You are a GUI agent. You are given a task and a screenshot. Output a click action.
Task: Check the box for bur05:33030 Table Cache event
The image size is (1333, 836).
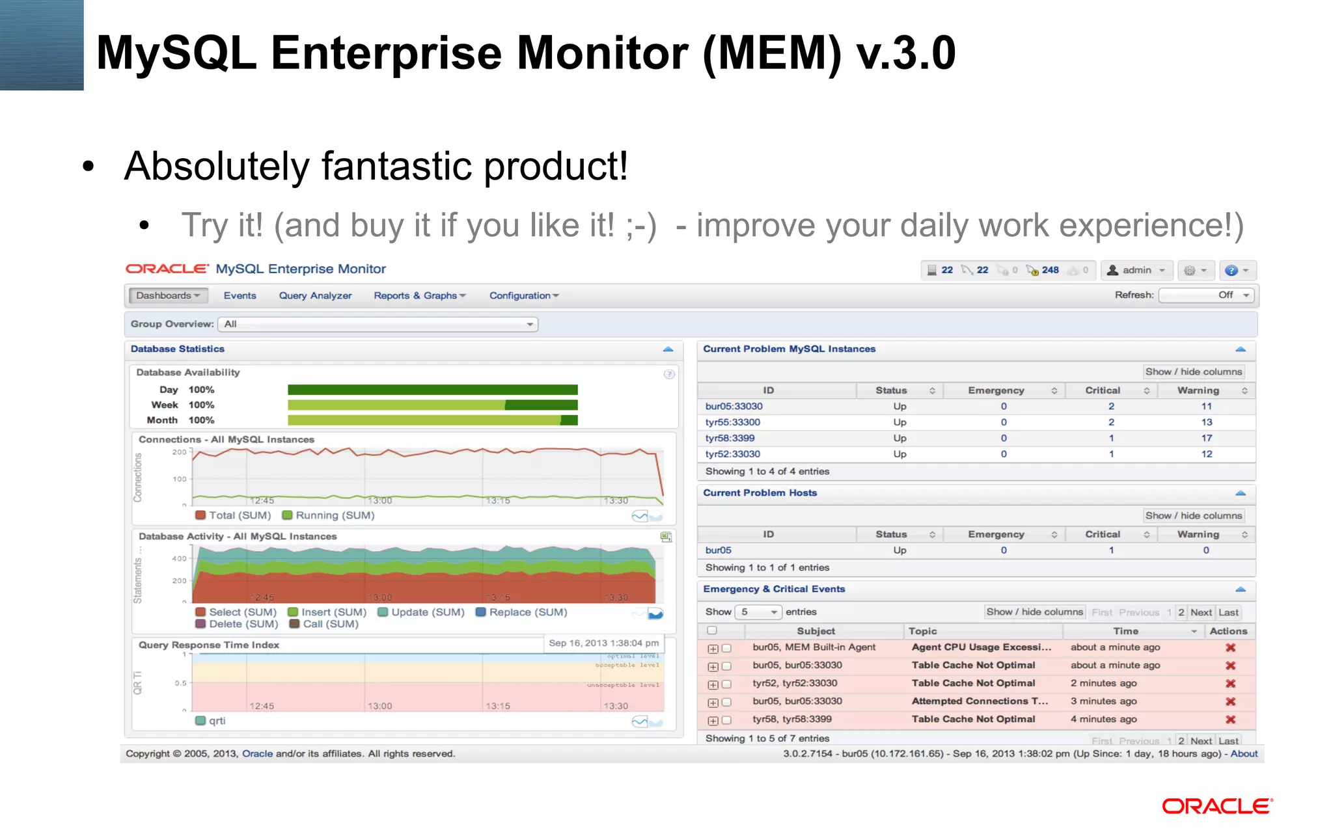pos(726,666)
